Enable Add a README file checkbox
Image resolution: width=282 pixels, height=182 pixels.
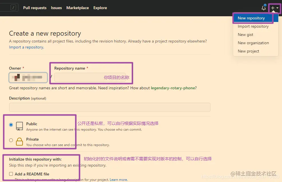[x=11, y=174]
